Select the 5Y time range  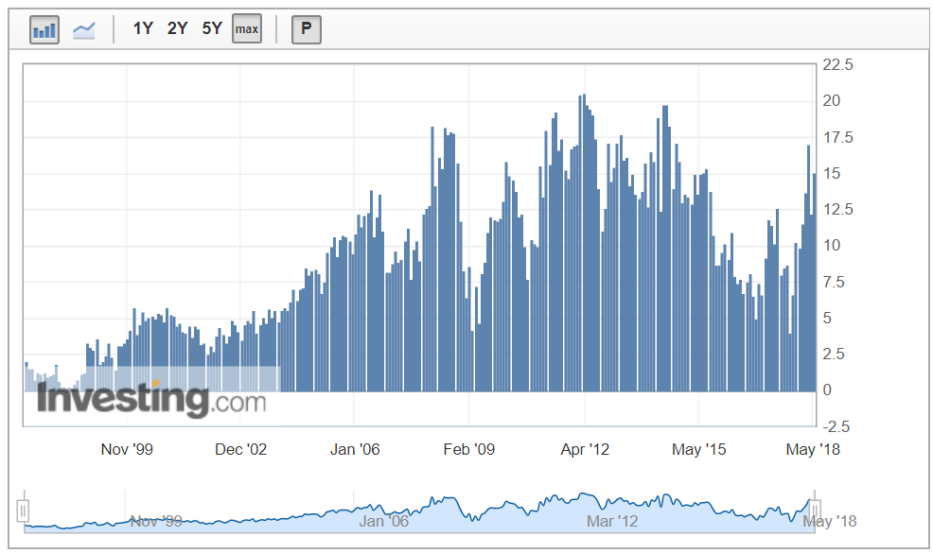click(212, 28)
